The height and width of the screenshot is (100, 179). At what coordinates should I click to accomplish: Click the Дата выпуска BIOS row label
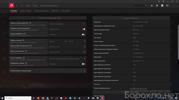(x=100, y=61)
